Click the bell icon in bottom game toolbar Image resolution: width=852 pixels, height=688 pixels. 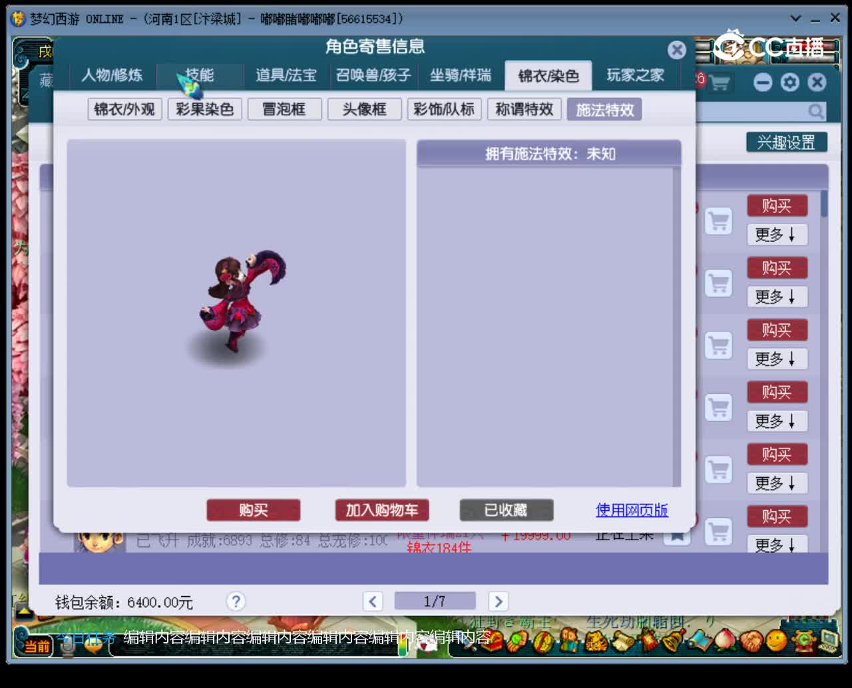point(674,641)
